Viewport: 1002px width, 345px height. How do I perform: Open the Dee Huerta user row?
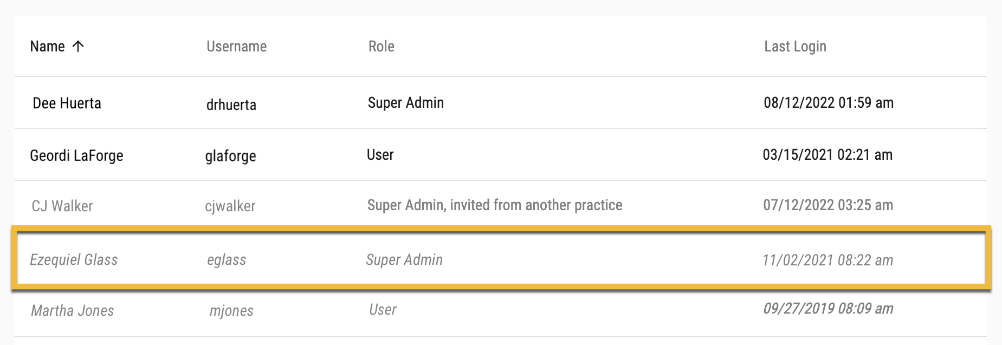500,103
